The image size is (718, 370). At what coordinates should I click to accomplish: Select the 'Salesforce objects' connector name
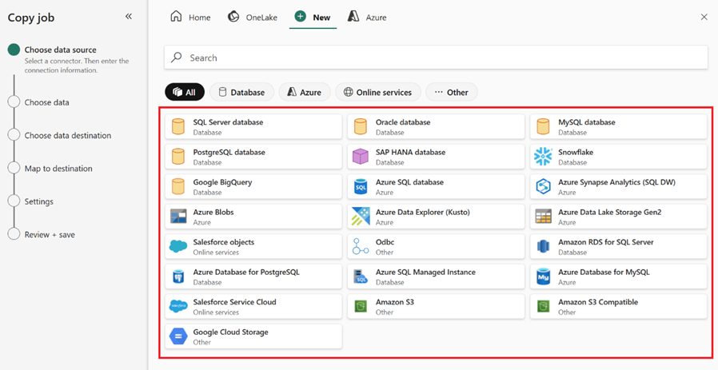pos(223,242)
